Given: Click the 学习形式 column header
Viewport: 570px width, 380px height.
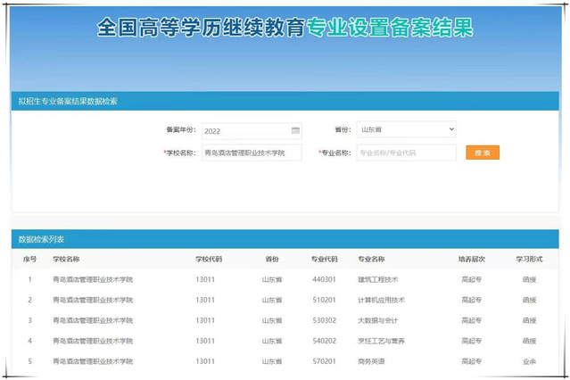Looking at the screenshot, I should point(529,259).
